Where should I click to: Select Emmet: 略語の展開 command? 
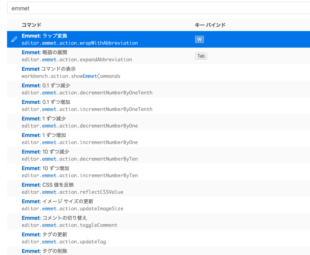point(44,52)
